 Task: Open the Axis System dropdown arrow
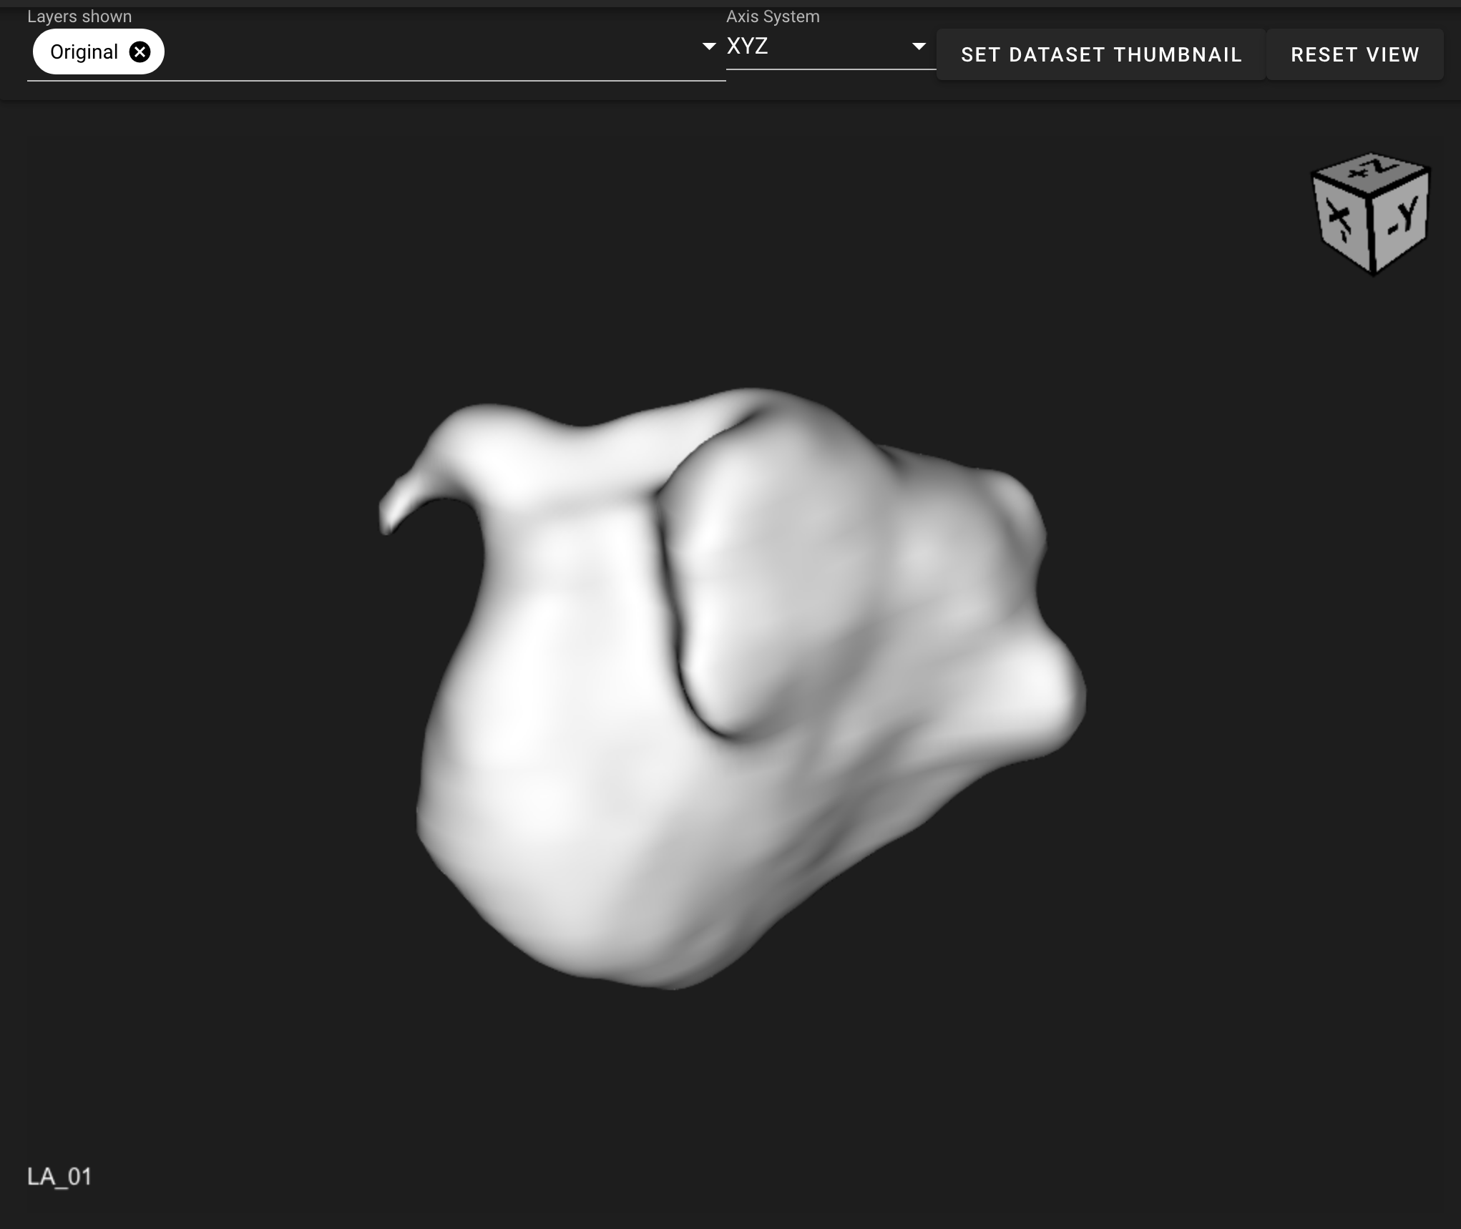click(x=919, y=46)
